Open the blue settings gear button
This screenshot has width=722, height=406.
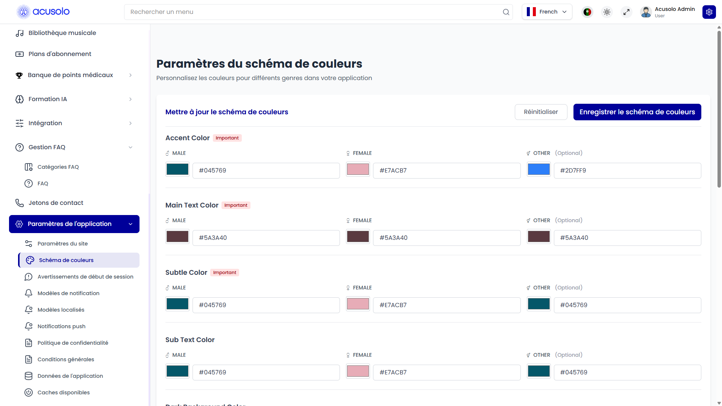coord(709,12)
